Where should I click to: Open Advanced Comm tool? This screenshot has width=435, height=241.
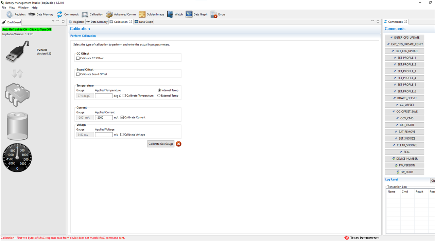click(121, 14)
